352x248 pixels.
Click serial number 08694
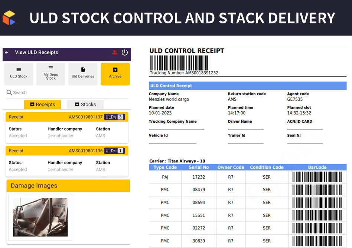coord(199,202)
